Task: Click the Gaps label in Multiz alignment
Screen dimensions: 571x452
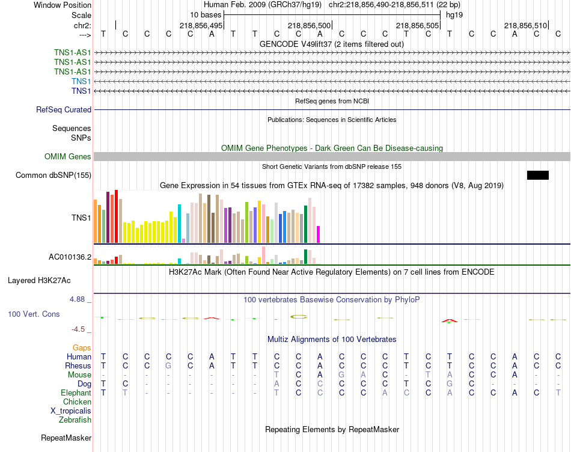Action: click(82, 348)
